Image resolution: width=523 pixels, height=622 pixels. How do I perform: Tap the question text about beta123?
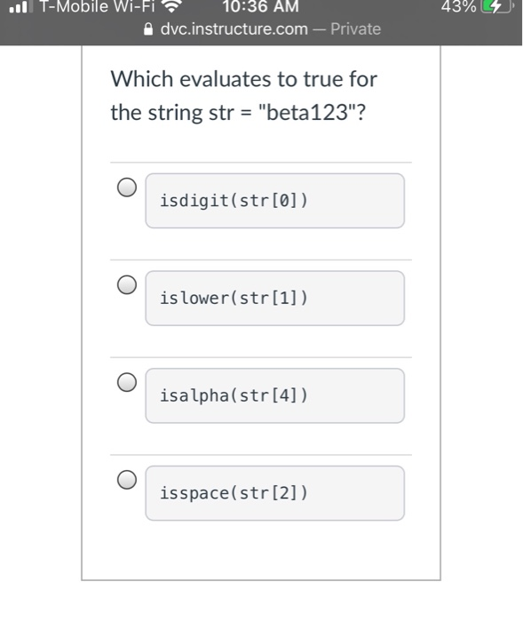(243, 96)
